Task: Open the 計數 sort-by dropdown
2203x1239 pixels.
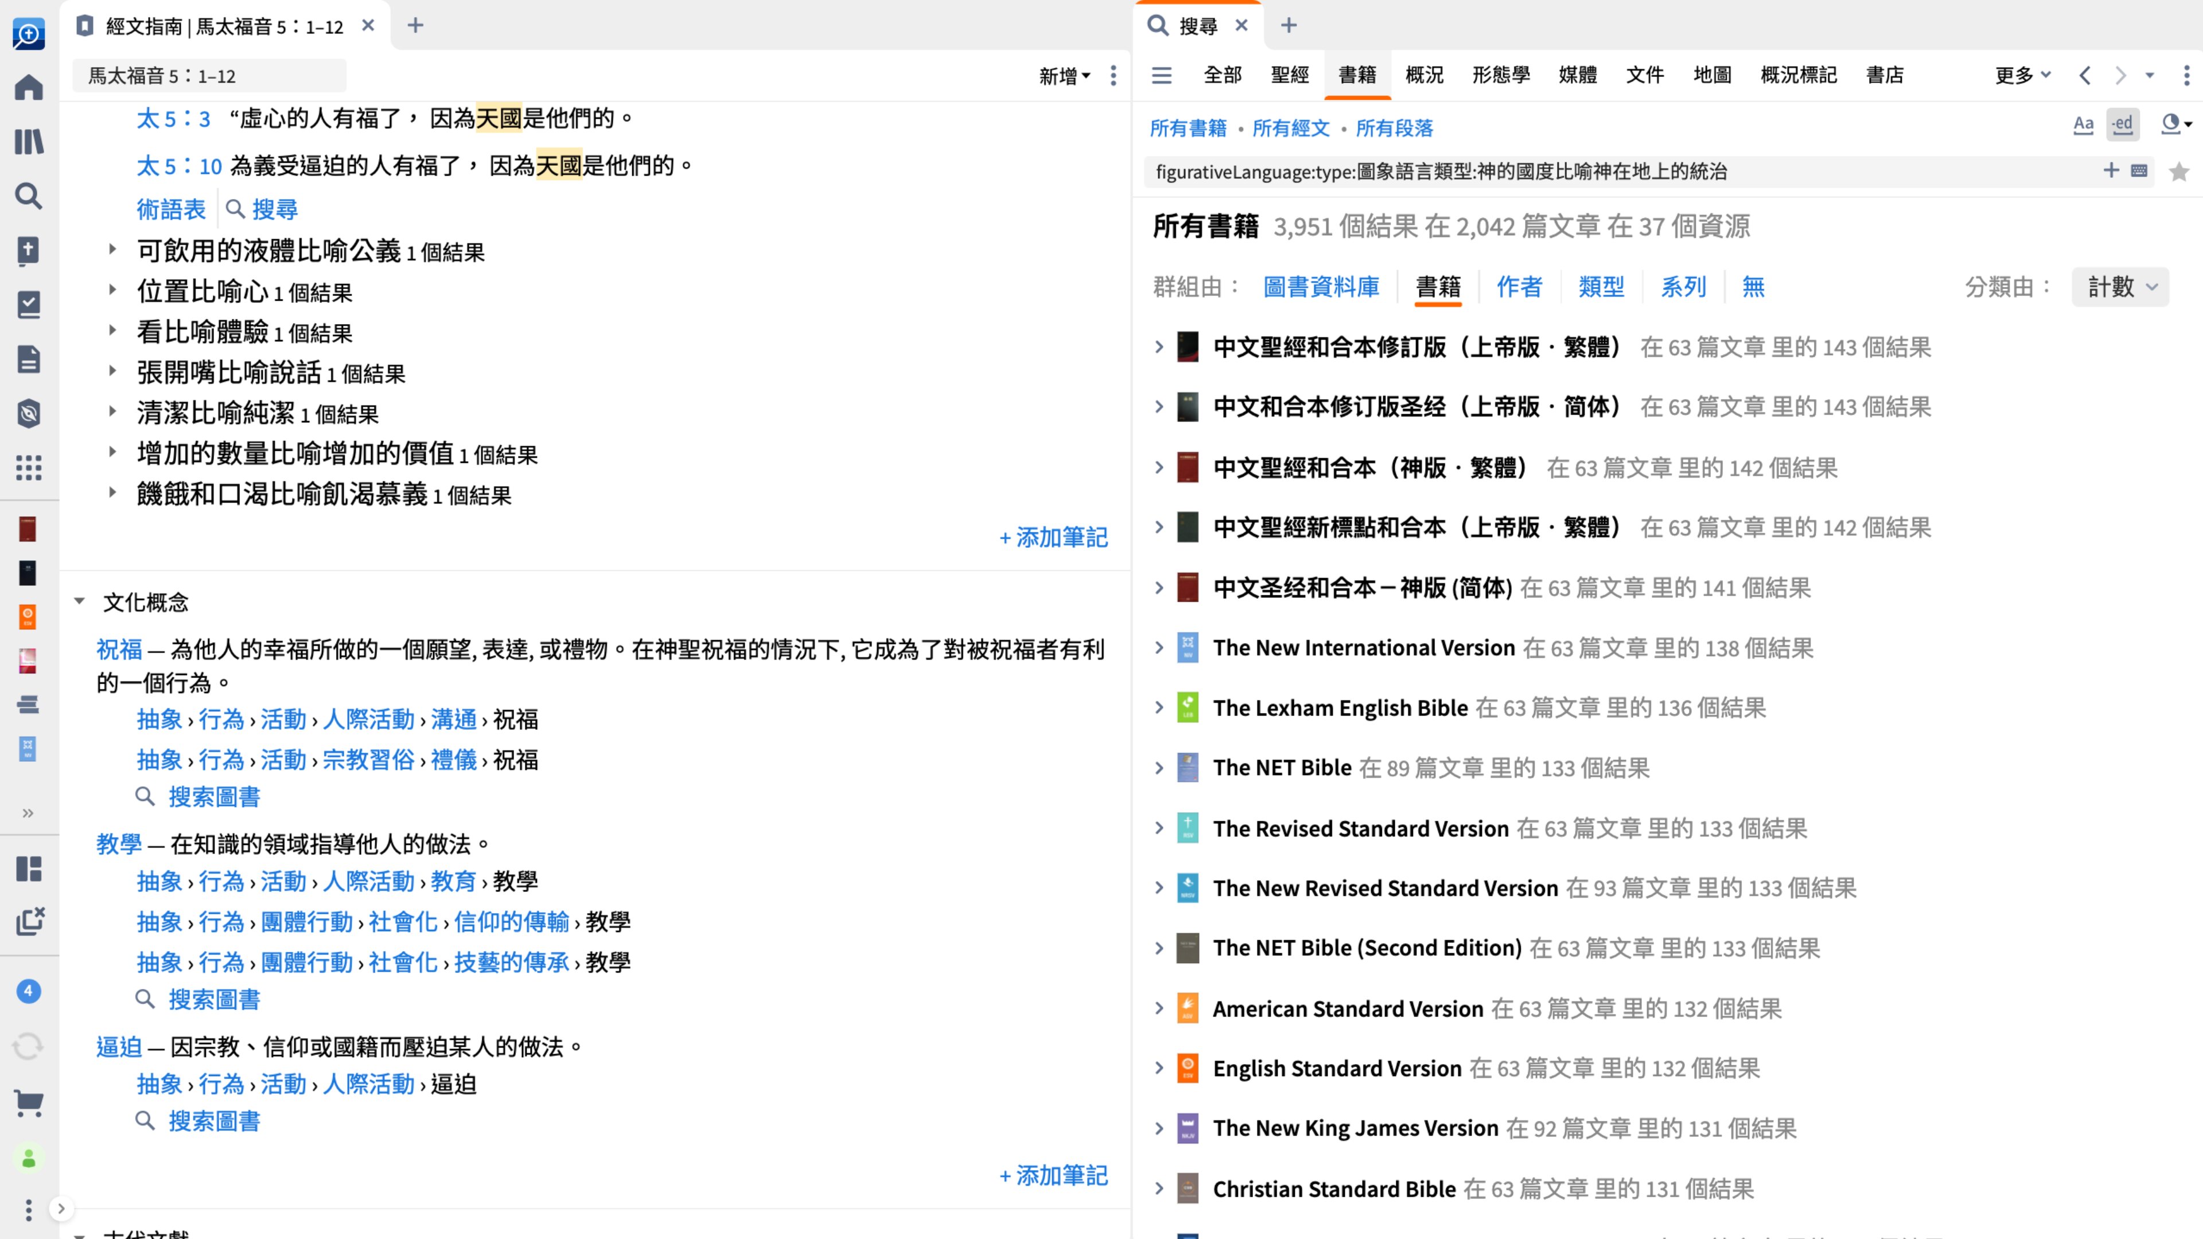Action: click(x=2122, y=286)
